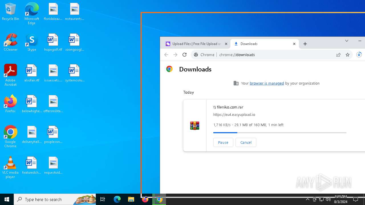Cancel the fileniko.com.rar download
Image resolution: width=365 pixels, height=205 pixels.
coord(246,142)
